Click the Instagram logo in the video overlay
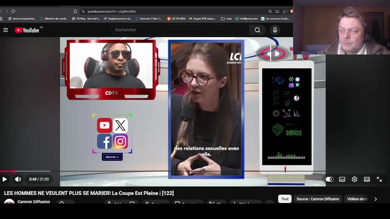 click(120, 141)
